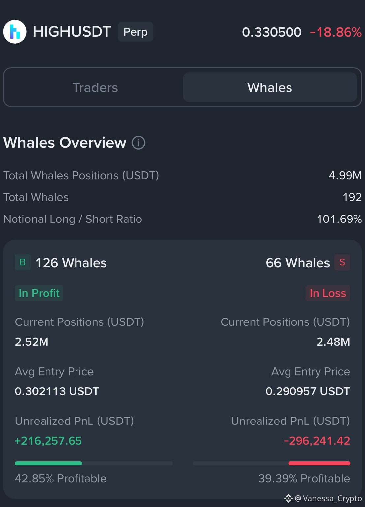Switch to the Traders tab
The height and width of the screenshot is (507, 365).
click(x=95, y=87)
